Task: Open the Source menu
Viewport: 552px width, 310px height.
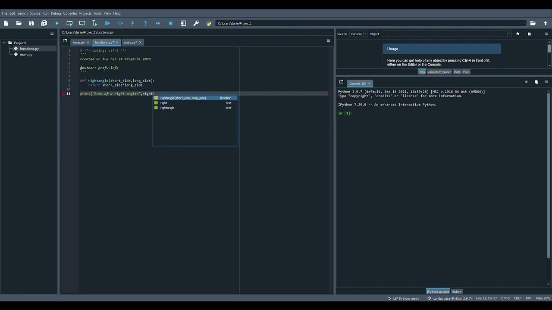Action: coord(35,13)
